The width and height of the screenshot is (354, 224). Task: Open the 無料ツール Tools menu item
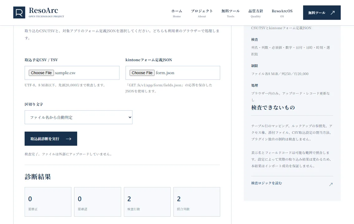[x=230, y=13]
